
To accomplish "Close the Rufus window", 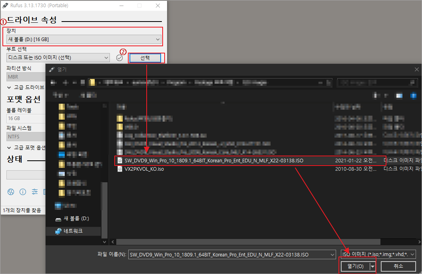I will 158,6.
